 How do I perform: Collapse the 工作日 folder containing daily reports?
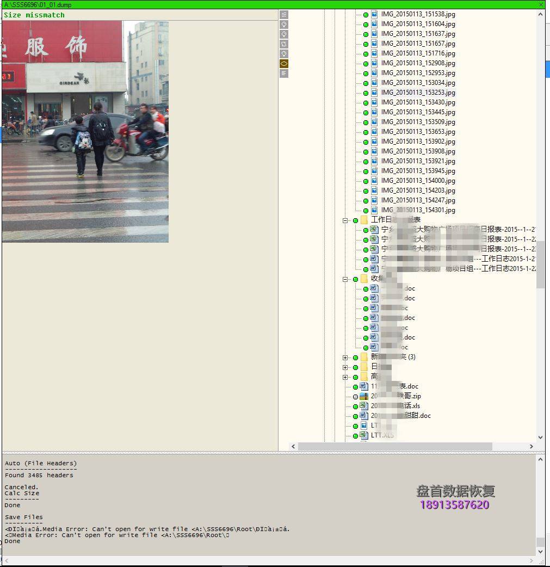coord(345,220)
